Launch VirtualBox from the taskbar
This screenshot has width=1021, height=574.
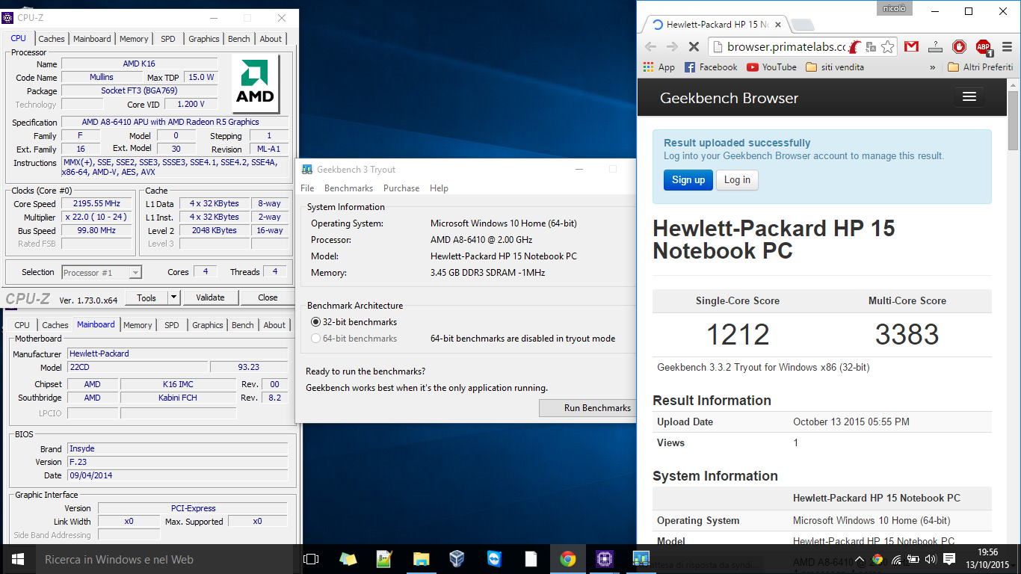pos(457,559)
